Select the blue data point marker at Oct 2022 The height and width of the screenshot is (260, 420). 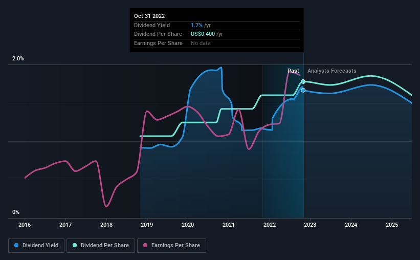[303, 90]
